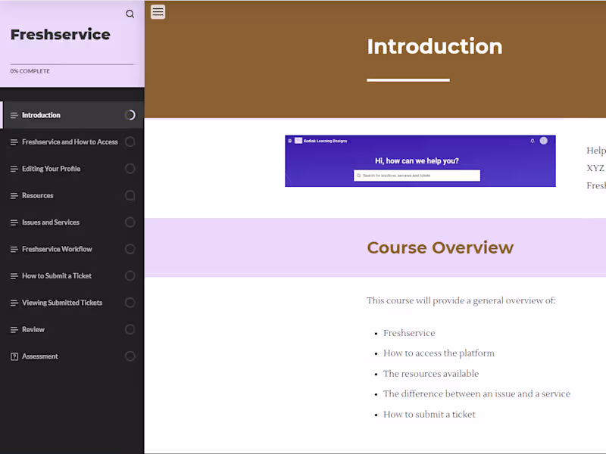The image size is (606, 454).
Task: Click the completion circle for How to Submit a Ticket
Action: [130, 276]
